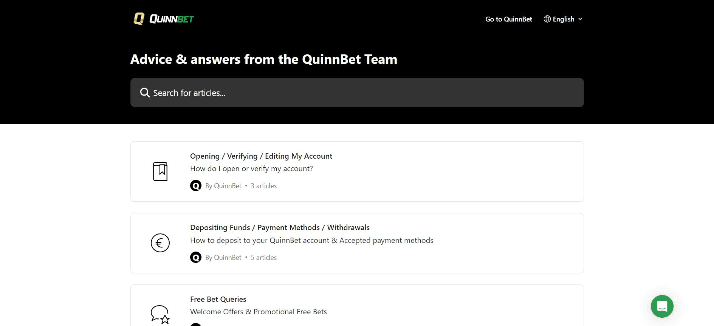Click Welcome Offers & Promotional Free Bets text
The width and height of the screenshot is (714, 326).
[259, 312]
